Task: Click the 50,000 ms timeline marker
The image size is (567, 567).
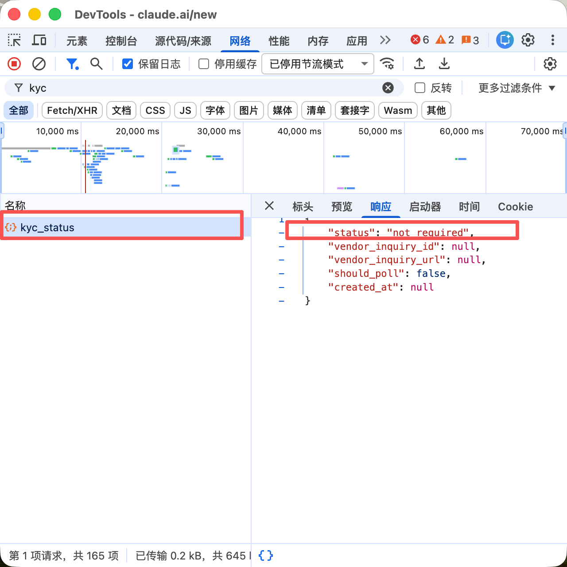Action: tap(380, 131)
